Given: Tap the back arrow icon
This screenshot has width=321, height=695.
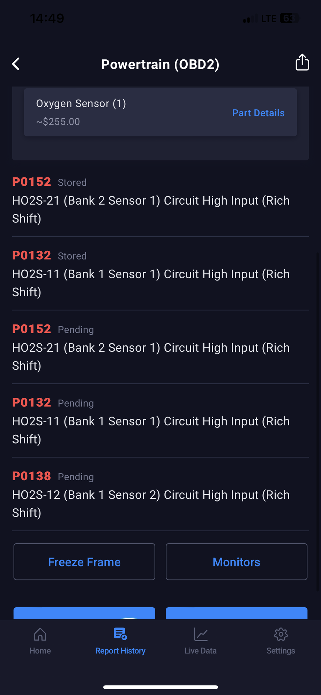Looking at the screenshot, I should 16,64.
